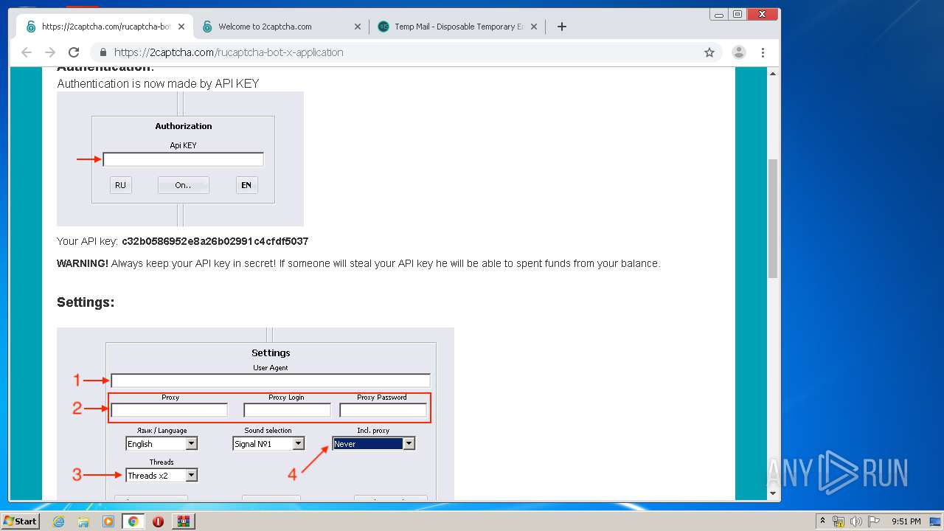The height and width of the screenshot is (531, 944).
Task: Click the User Agent field in the Settings picture
Action: 271,381
